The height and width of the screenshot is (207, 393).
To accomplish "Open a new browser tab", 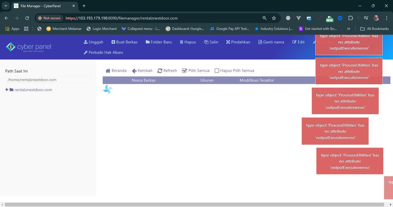I will [x=84, y=6].
